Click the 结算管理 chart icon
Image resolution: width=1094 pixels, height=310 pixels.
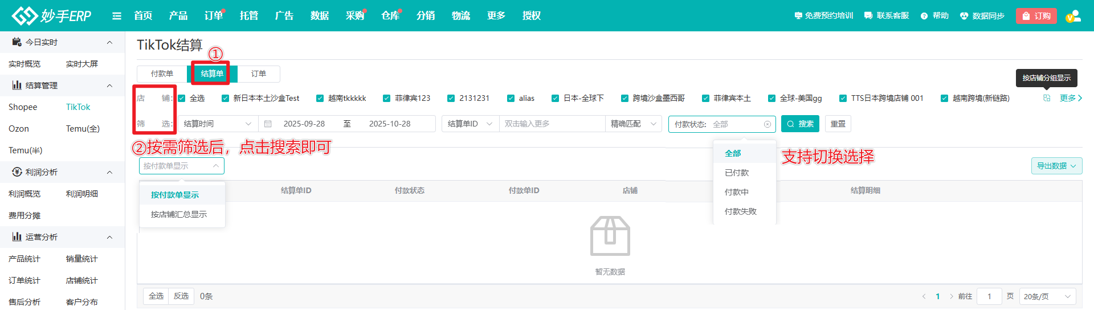(x=17, y=85)
